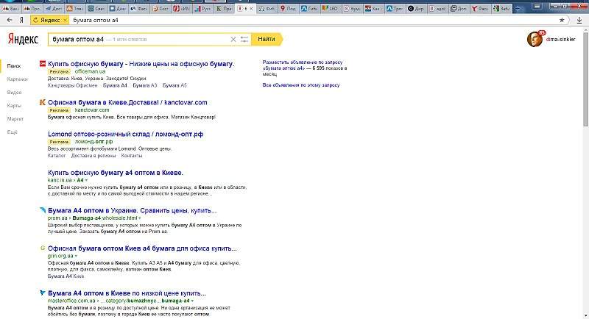Open a new browser tab with plus

(519, 9)
